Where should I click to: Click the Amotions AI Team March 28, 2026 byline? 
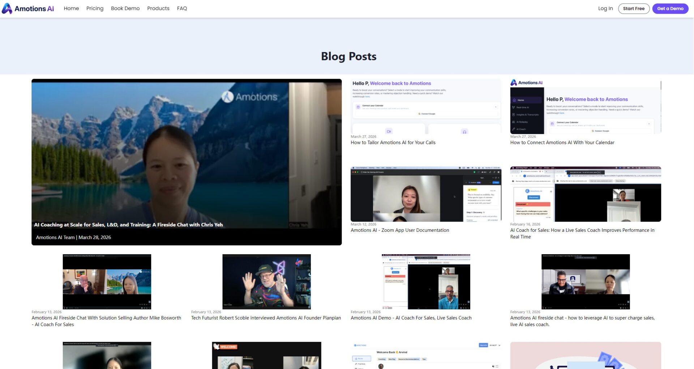73,237
